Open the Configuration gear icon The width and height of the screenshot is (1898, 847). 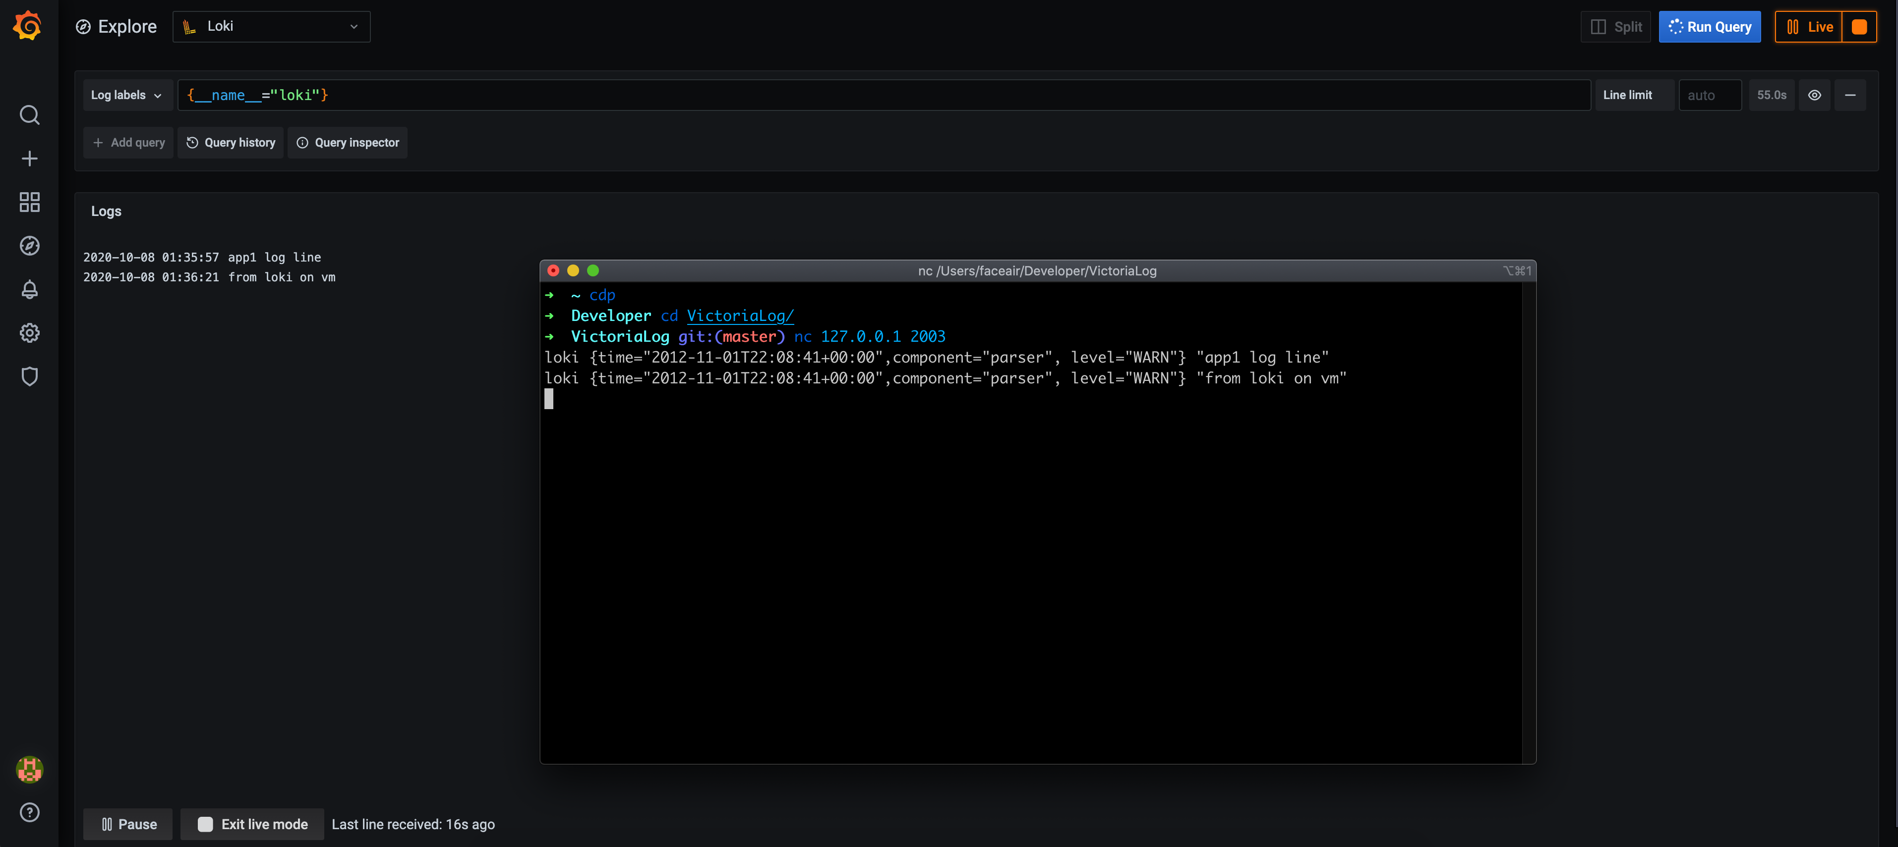tap(29, 333)
